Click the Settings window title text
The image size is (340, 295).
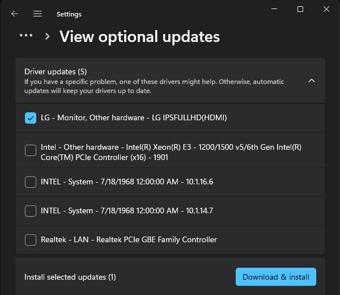[69, 14]
